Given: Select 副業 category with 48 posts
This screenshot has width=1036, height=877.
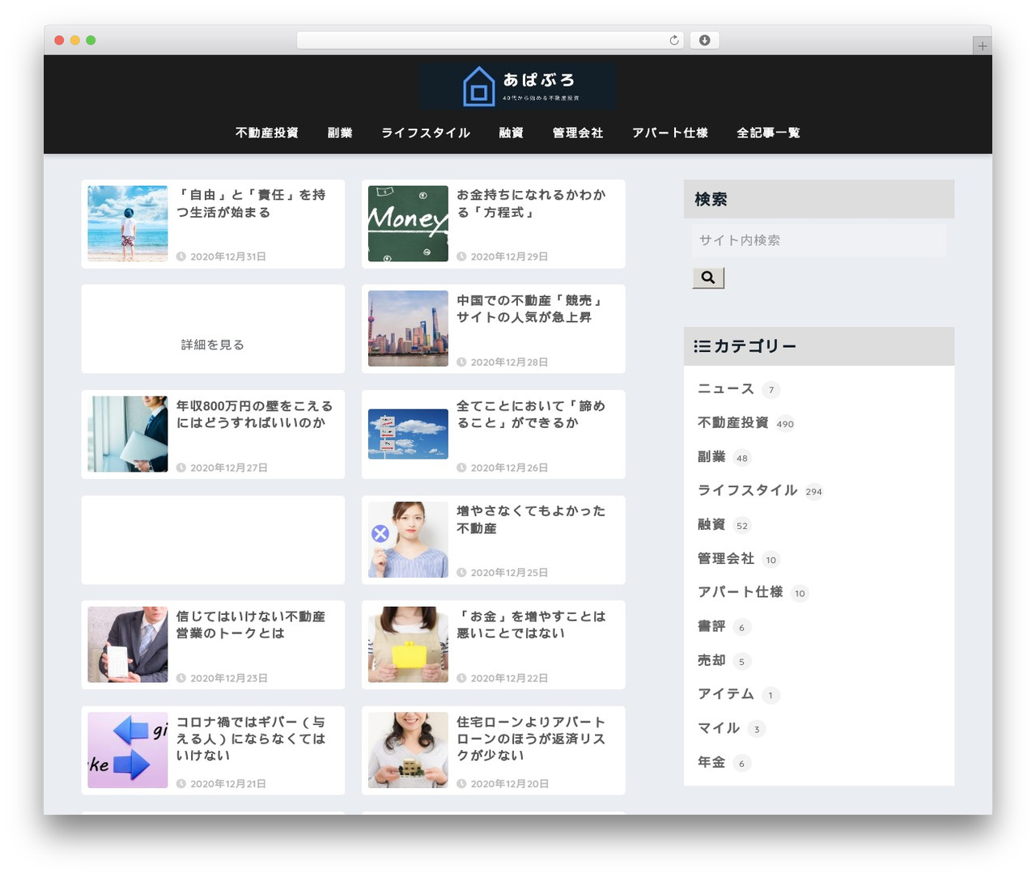Looking at the screenshot, I should 711,457.
